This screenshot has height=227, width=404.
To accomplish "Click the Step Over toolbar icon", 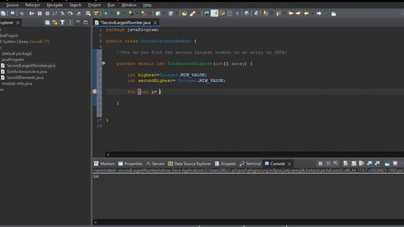I will 70,13.
